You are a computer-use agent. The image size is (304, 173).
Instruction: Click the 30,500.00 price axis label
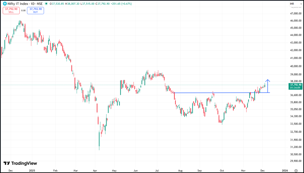click(296, 154)
